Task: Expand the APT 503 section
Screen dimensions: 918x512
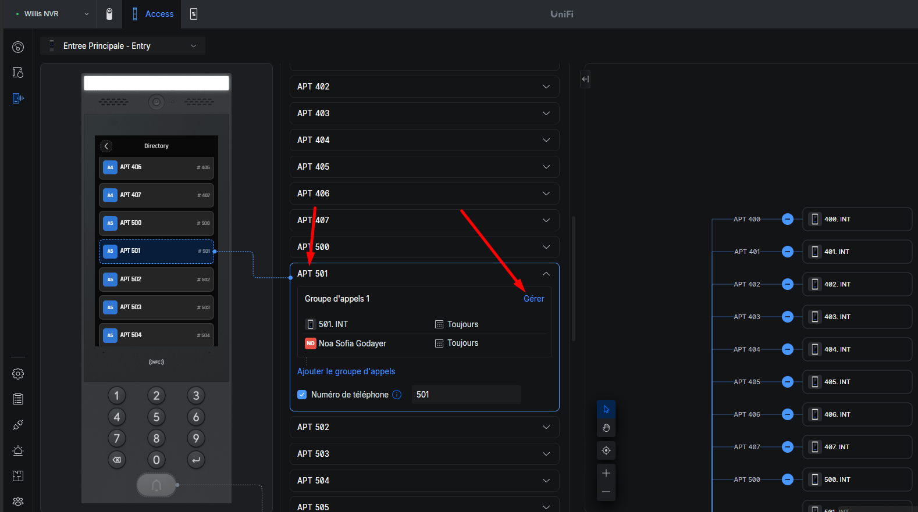Action: point(425,454)
